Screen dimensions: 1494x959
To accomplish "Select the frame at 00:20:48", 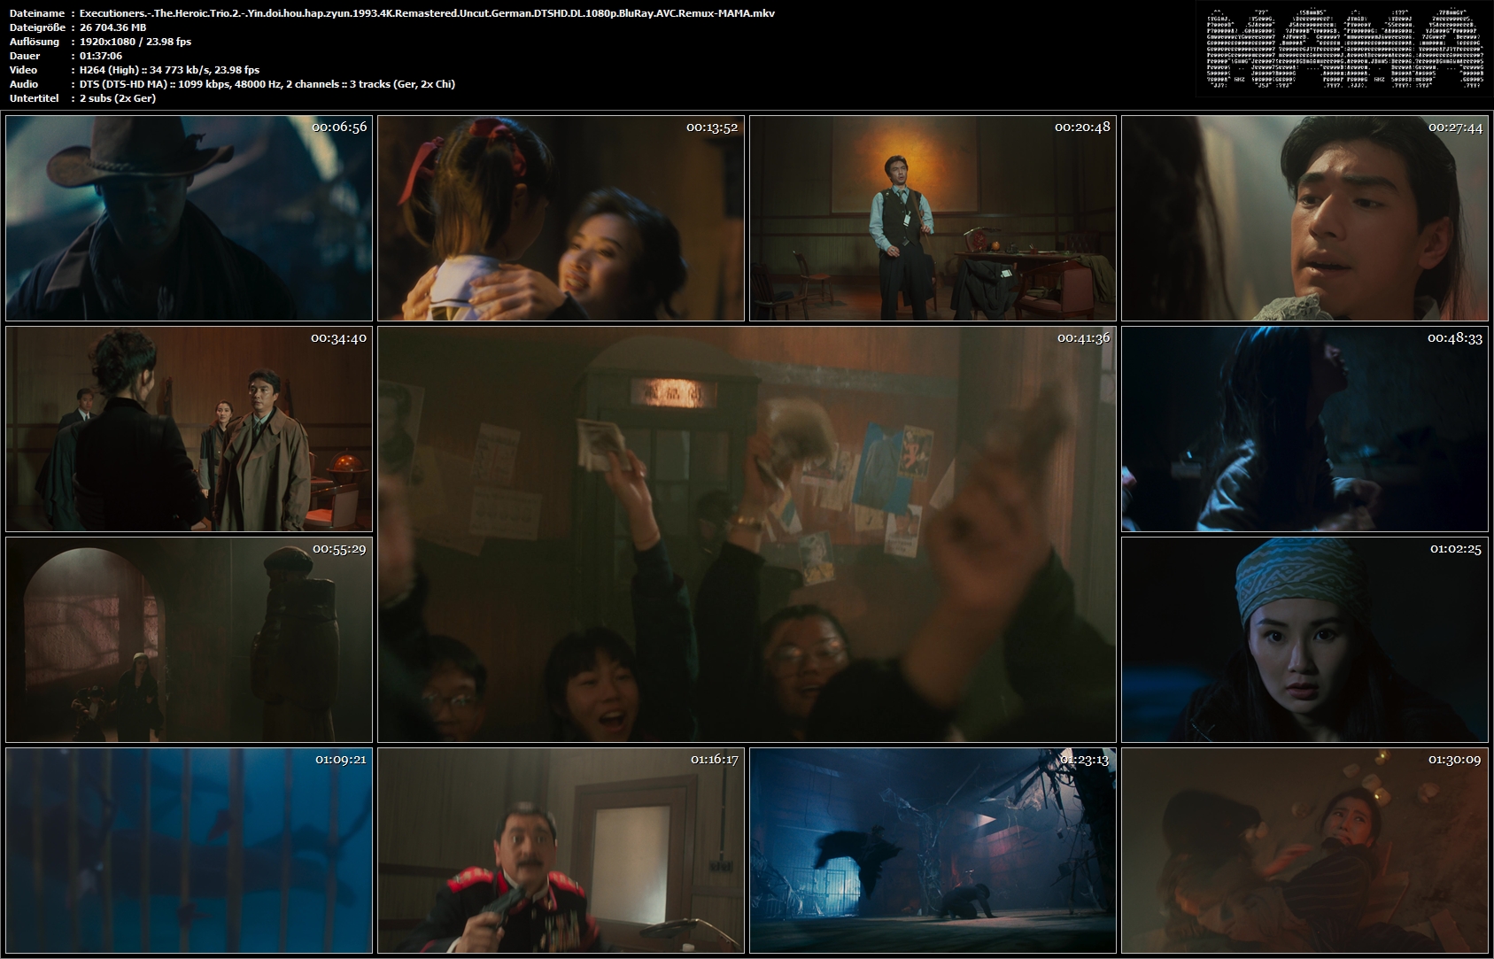I will 933,218.
